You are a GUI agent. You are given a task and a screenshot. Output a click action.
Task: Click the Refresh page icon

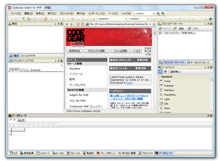83,24
